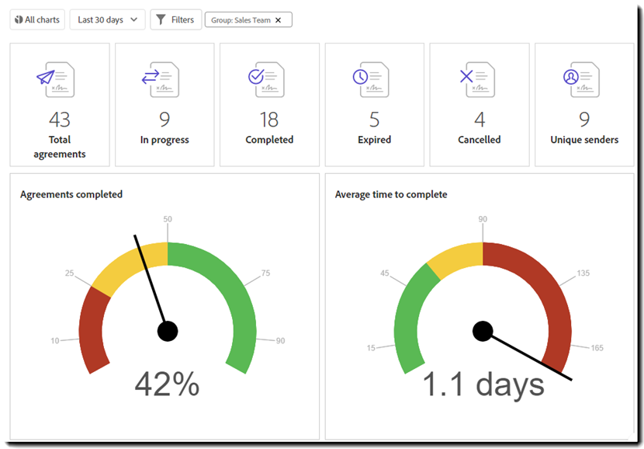Click the Unique senders person icon
Screen dimensions: 644x449
coord(571,78)
